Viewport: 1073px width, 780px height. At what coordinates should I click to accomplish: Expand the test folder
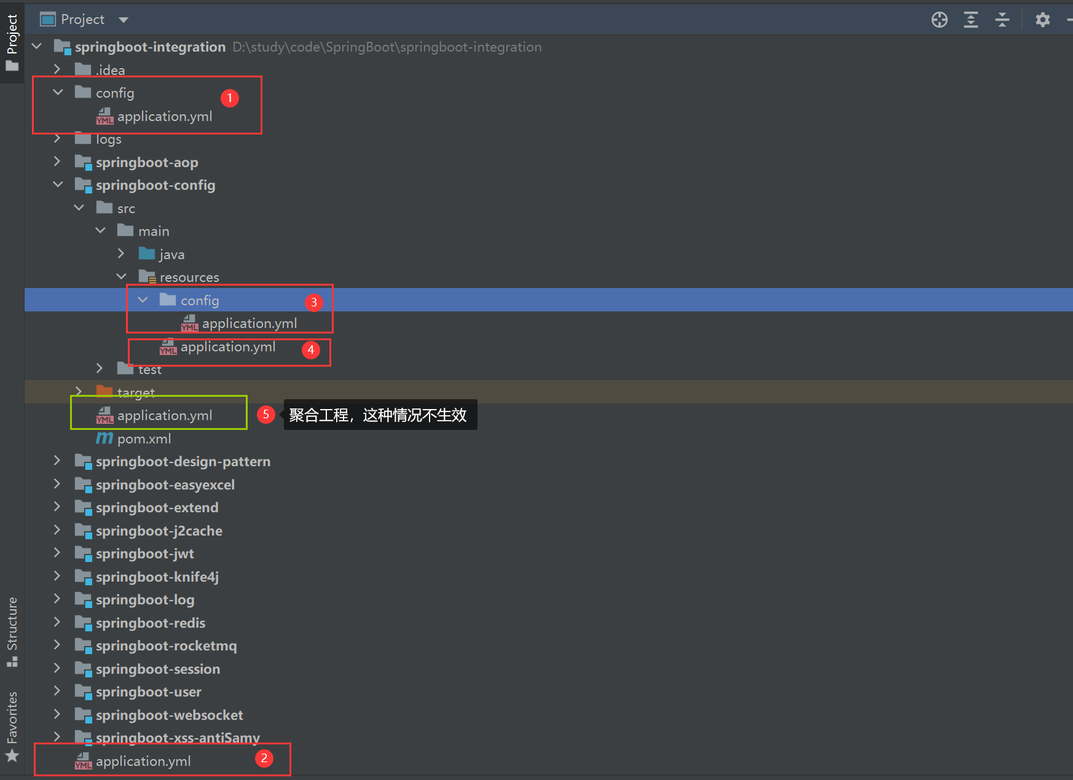point(100,369)
